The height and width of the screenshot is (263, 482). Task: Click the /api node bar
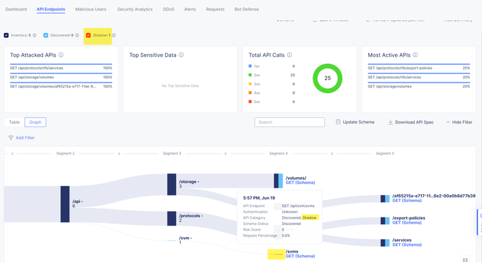(x=65, y=204)
